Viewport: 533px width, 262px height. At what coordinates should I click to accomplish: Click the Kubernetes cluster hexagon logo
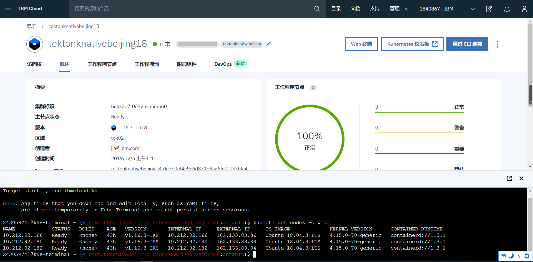tap(35, 44)
